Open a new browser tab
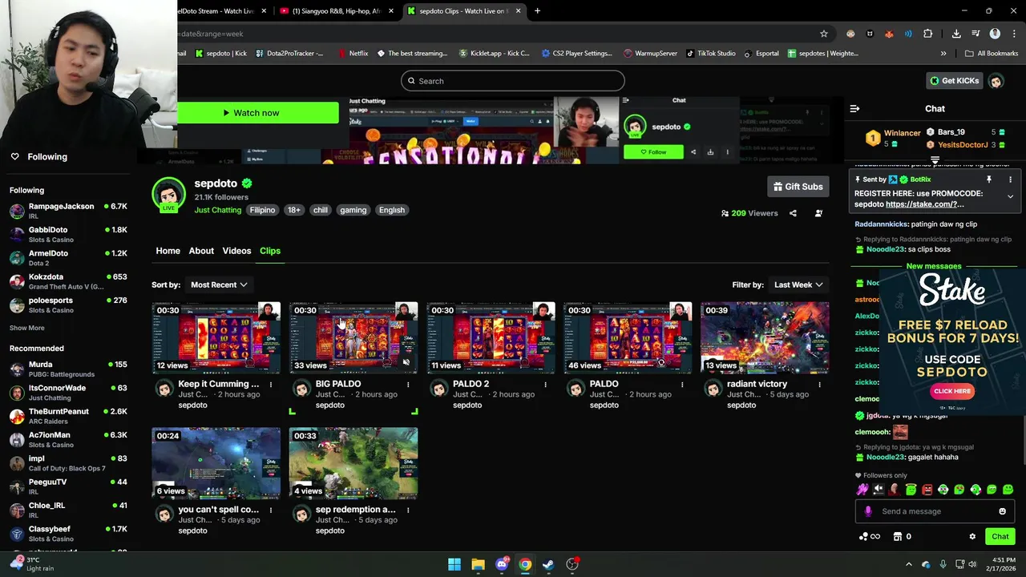Viewport: 1026px width, 577px height. coord(537,11)
